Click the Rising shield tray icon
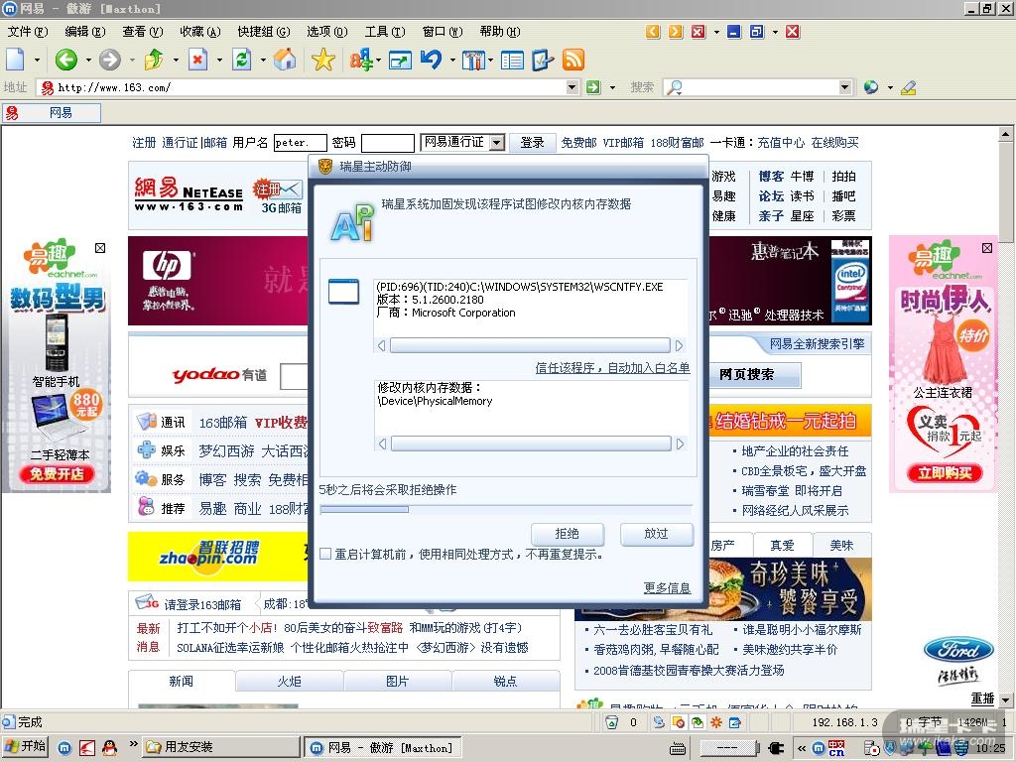 click(890, 748)
